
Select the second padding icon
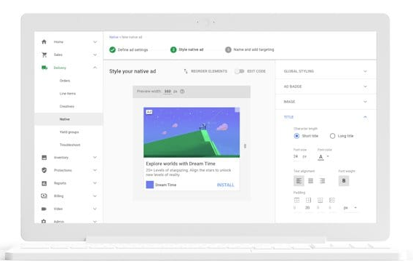[308, 200]
